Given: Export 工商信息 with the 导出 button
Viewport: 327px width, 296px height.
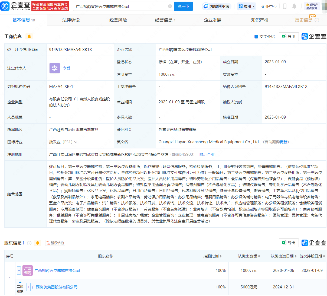Looking at the screenshot, I should coord(289,37).
